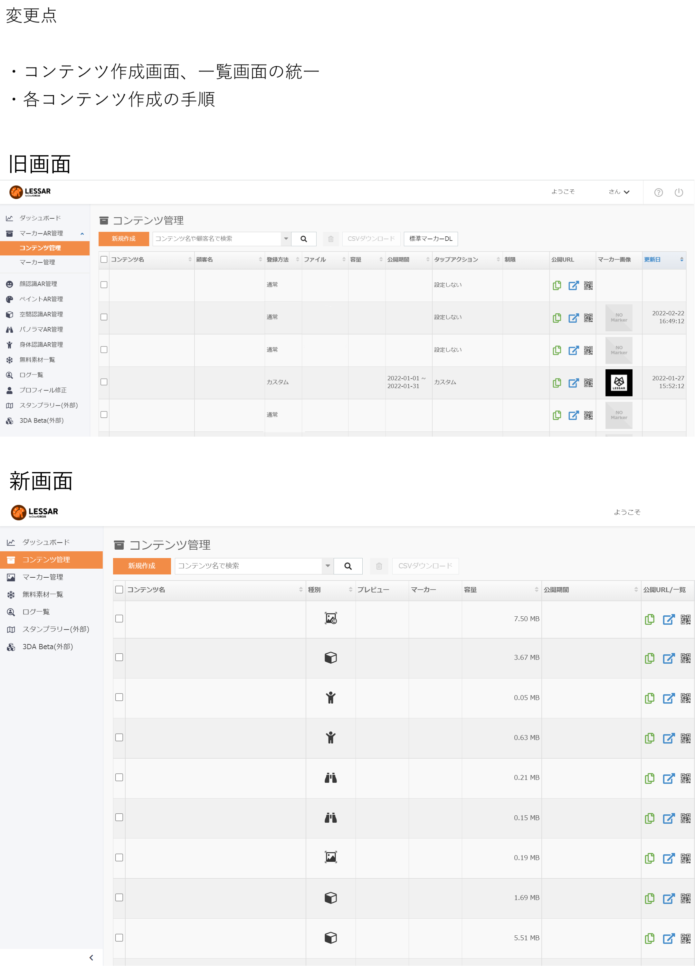Image resolution: width=695 pixels, height=966 pixels.
Task: Toggle the select-all checkbox in new table header
Action: [x=119, y=590]
